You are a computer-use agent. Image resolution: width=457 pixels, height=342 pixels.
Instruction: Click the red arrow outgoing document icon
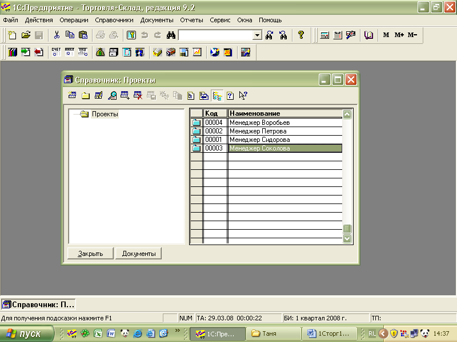click(39, 52)
